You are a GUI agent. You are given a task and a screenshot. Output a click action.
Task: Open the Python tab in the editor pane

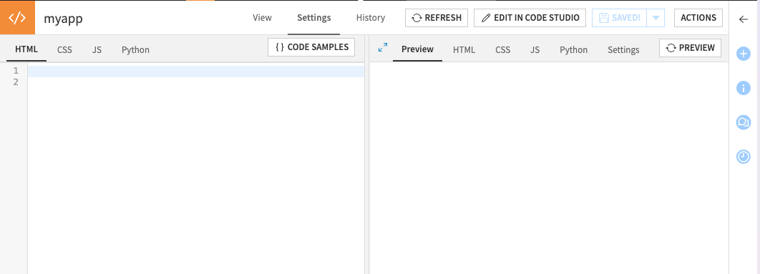135,49
